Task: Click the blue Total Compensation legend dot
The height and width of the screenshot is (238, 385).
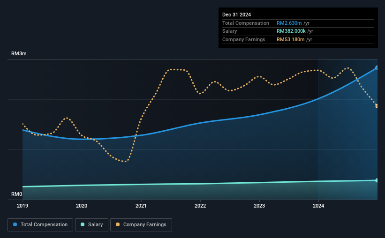Action: pyautogui.click(x=15, y=224)
